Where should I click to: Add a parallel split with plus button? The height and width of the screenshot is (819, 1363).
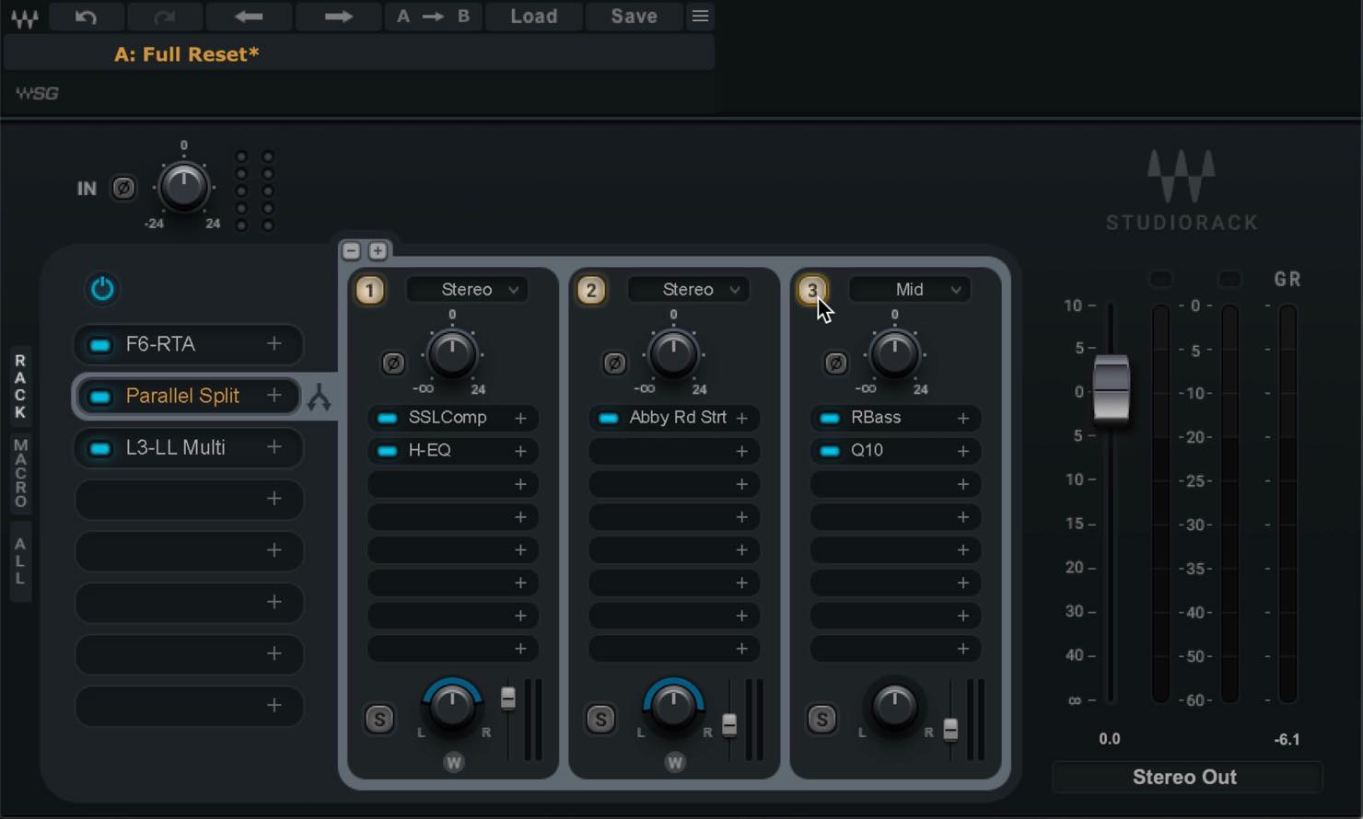378,250
